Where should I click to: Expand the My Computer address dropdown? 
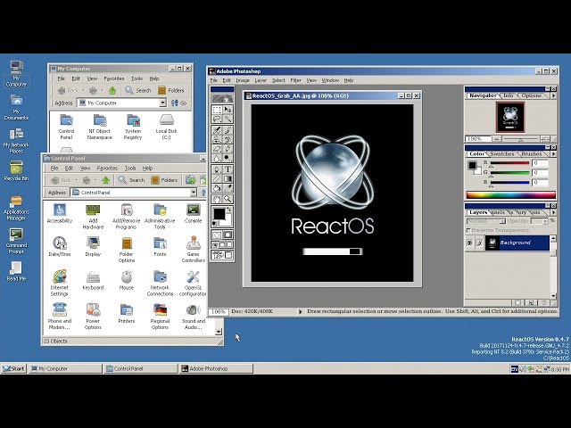(x=162, y=103)
